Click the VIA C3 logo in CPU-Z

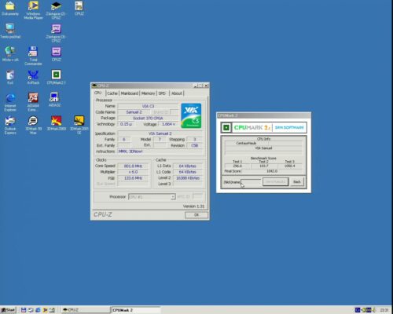[191, 115]
